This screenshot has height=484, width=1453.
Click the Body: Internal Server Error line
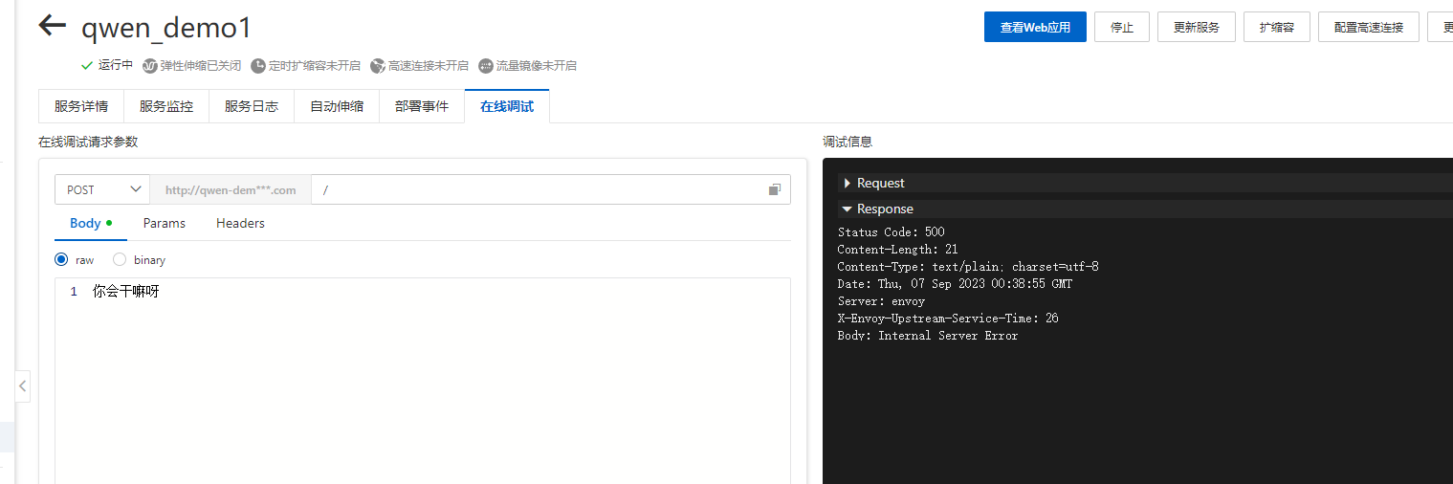(928, 336)
